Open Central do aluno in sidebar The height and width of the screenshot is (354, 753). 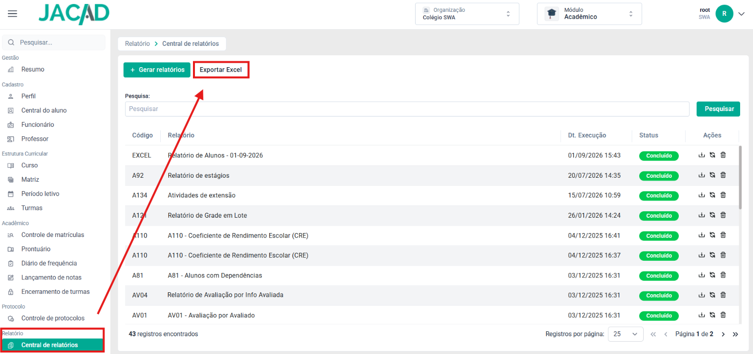(44, 111)
